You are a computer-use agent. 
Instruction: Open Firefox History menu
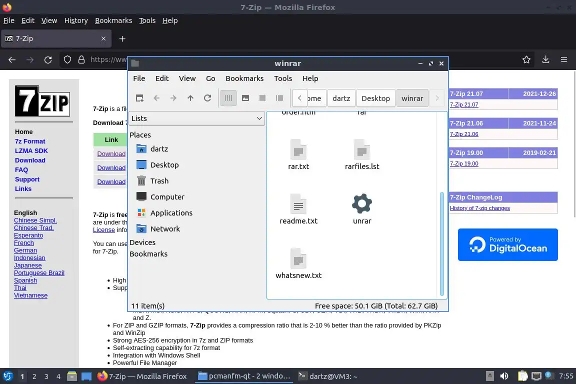pyautogui.click(x=76, y=20)
